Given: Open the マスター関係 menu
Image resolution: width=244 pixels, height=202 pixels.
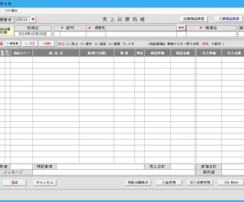Looking at the screenshot, I should [x=11, y=11].
